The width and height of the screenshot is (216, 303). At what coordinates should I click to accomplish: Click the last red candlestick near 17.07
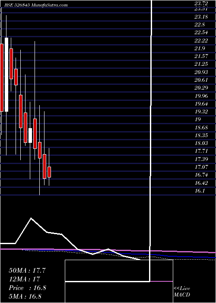[x=49, y=172]
